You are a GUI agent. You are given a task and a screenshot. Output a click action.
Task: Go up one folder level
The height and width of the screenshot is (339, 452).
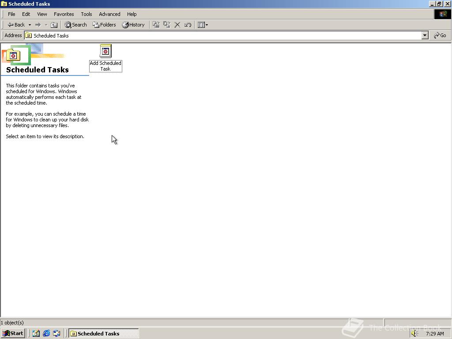pyautogui.click(x=54, y=25)
